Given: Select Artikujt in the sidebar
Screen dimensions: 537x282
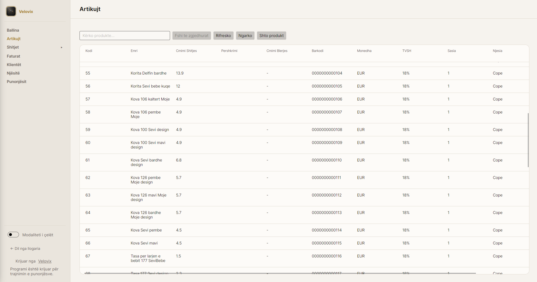Looking at the screenshot, I should tap(14, 39).
